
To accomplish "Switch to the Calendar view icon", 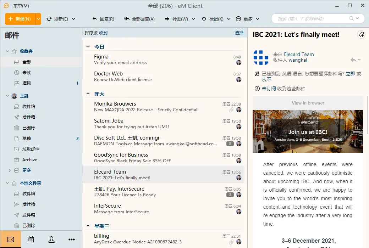I will (x=31, y=239).
